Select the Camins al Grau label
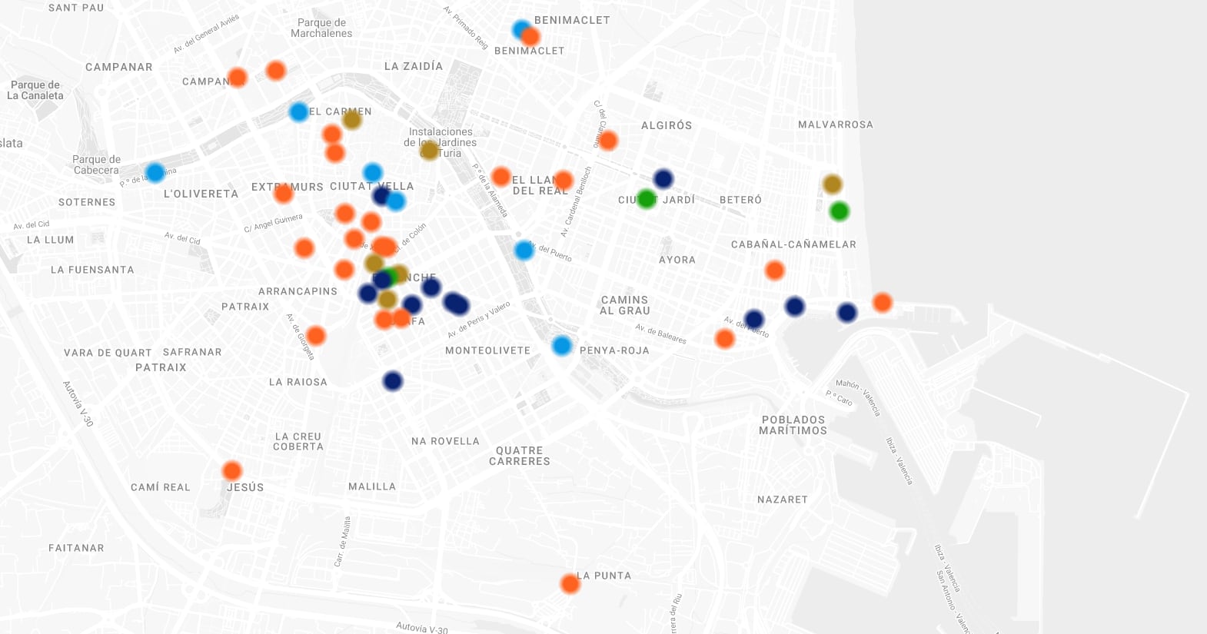 pos(625,305)
